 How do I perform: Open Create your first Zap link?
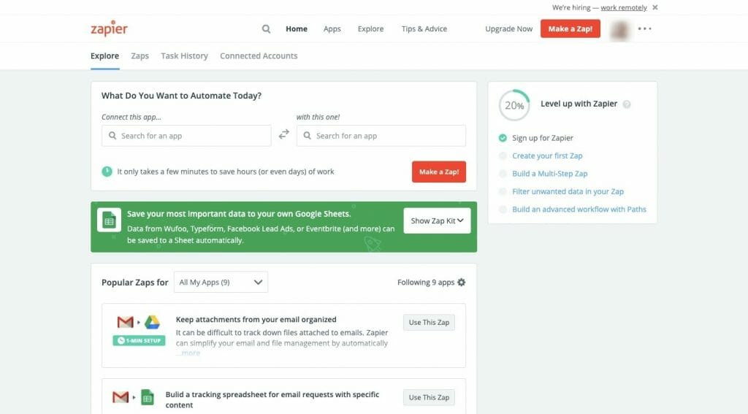547,156
